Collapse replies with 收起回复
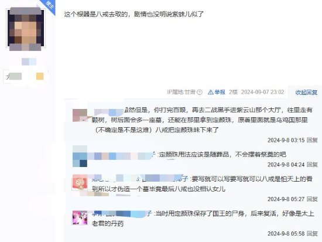Image resolution: width=322 pixels, height=242 pixels. [306, 93]
